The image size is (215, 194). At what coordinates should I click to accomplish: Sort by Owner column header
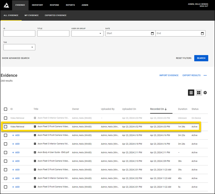point(76,109)
